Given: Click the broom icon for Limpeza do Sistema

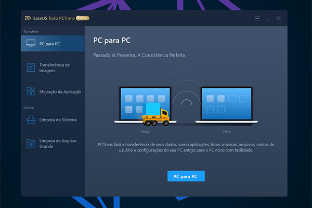Looking at the screenshot, I should pyautogui.click(x=31, y=120).
